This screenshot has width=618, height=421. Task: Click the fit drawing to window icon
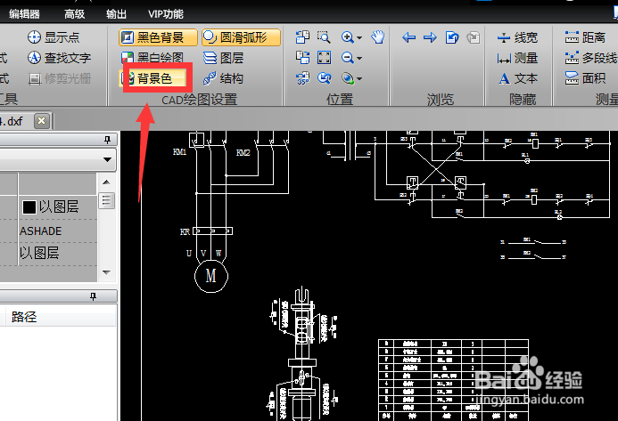coord(324,58)
